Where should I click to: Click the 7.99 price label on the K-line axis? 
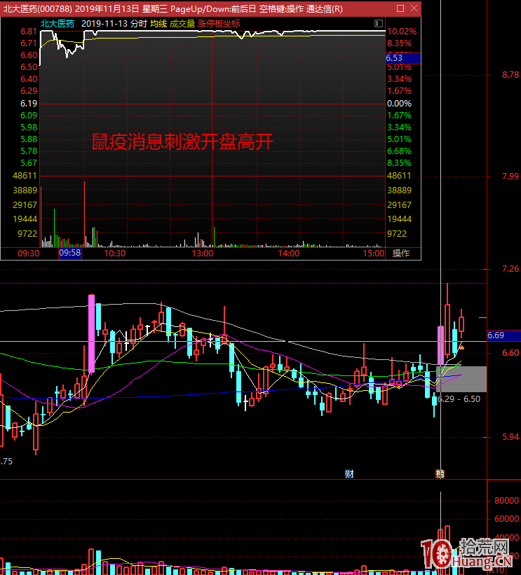click(510, 176)
